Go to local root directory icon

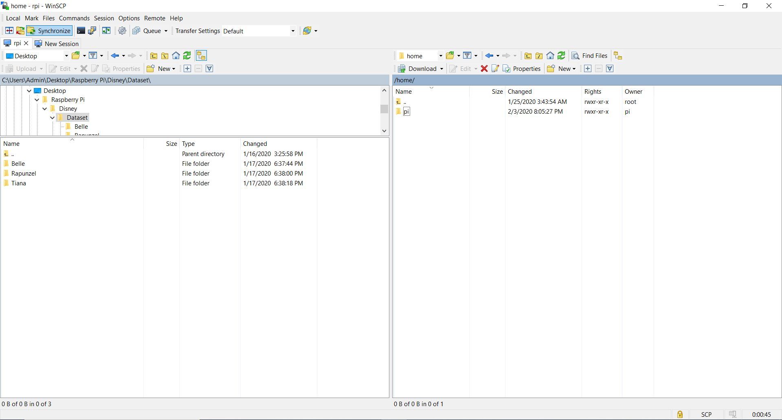[165, 56]
